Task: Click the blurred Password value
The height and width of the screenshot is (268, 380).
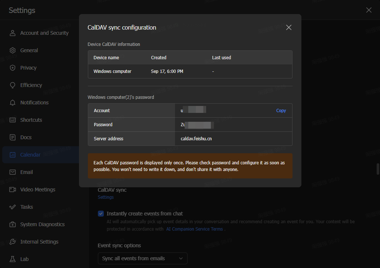Action: pos(197,125)
